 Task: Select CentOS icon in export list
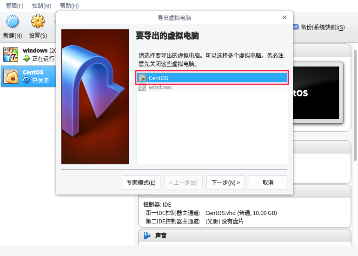coord(142,78)
